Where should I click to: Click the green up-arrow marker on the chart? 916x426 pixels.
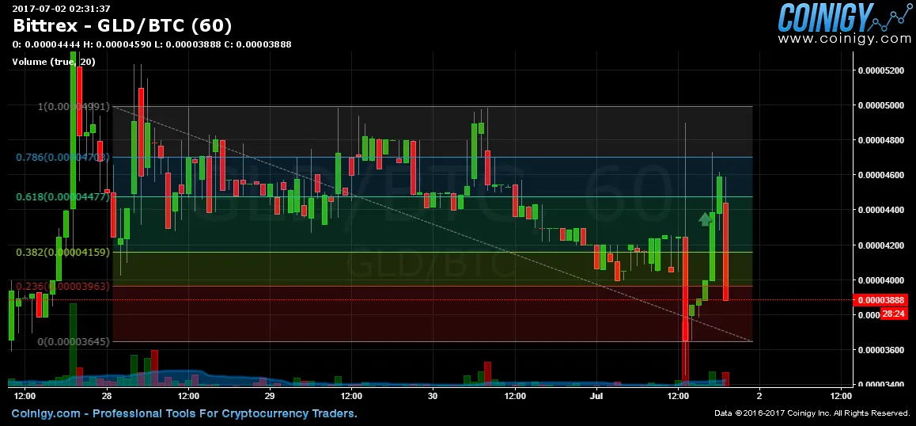[x=705, y=219]
